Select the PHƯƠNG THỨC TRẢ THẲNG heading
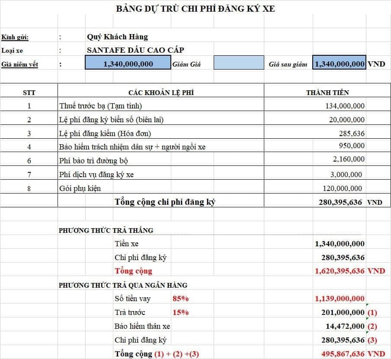The width and height of the screenshot is (391, 359). point(106,230)
